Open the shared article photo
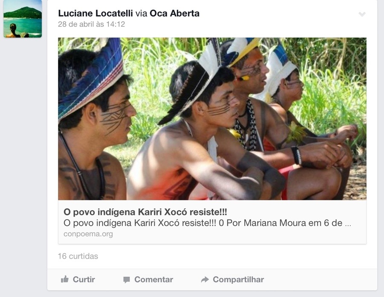 [212, 119]
